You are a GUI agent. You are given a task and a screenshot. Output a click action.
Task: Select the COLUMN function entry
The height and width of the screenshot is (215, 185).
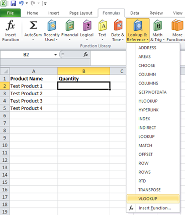[153, 75]
